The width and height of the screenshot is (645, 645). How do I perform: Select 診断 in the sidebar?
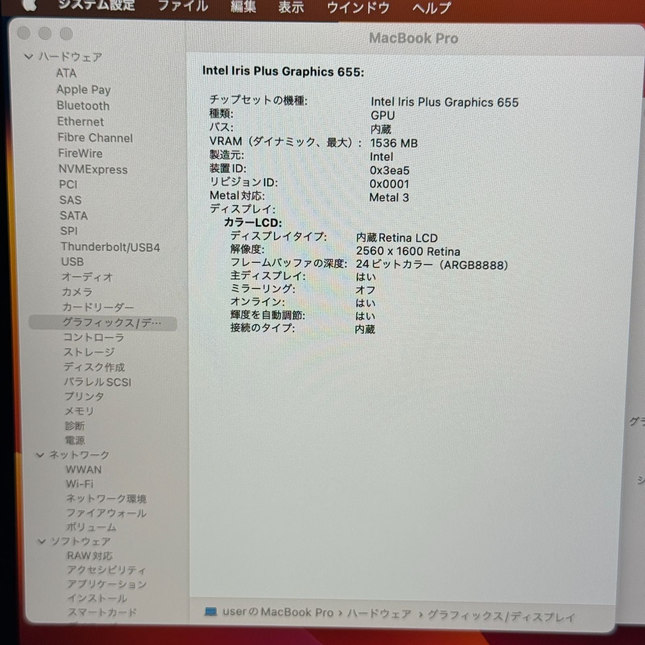(x=75, y=426)
